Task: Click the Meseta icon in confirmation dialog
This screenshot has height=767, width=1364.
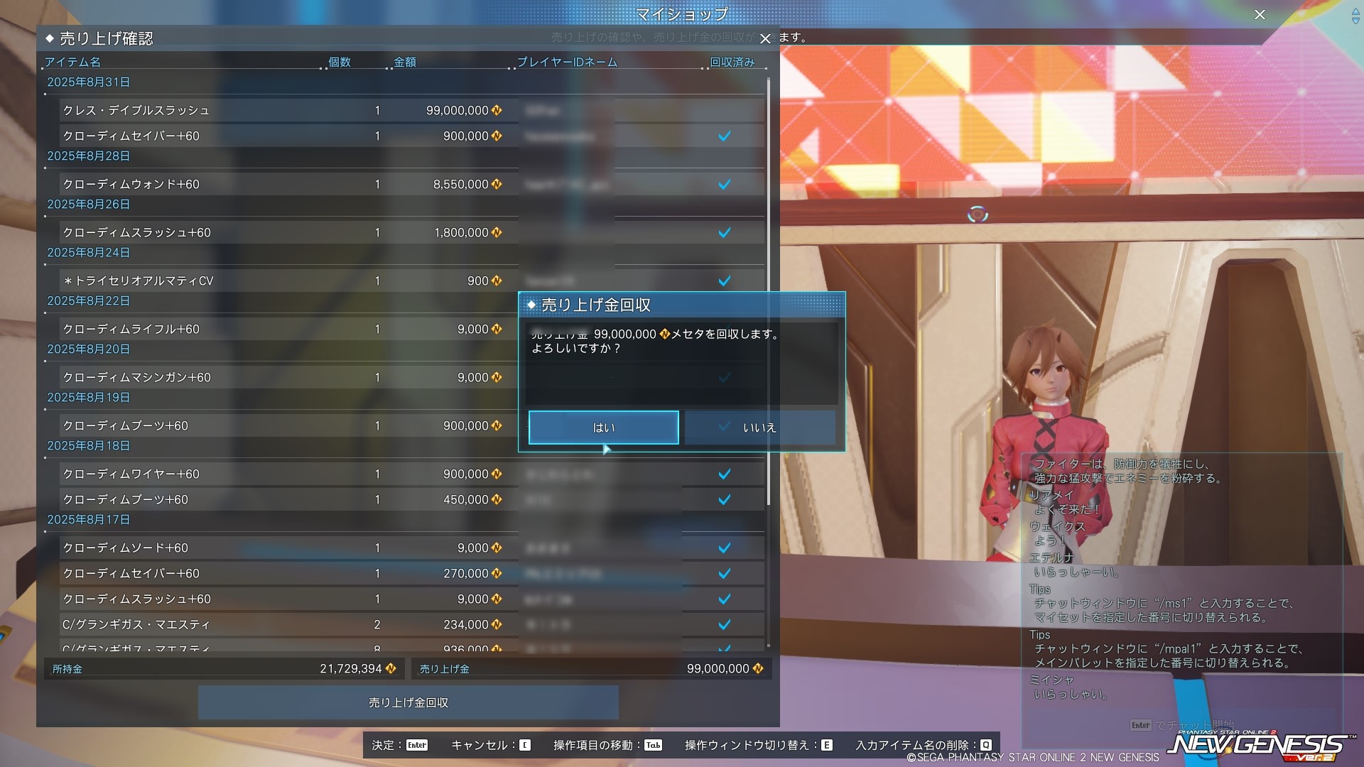Action: (x=665, y=334)
